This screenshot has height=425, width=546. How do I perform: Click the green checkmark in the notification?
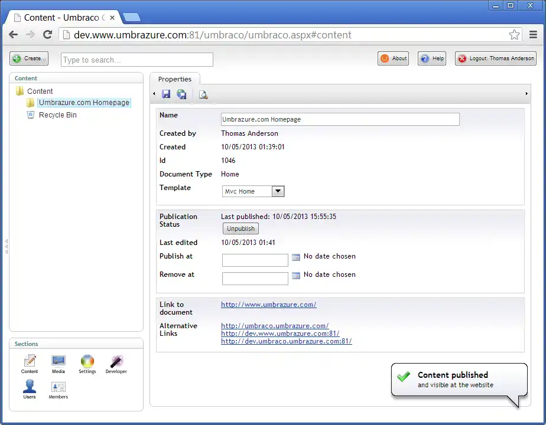tap(403, 377)
